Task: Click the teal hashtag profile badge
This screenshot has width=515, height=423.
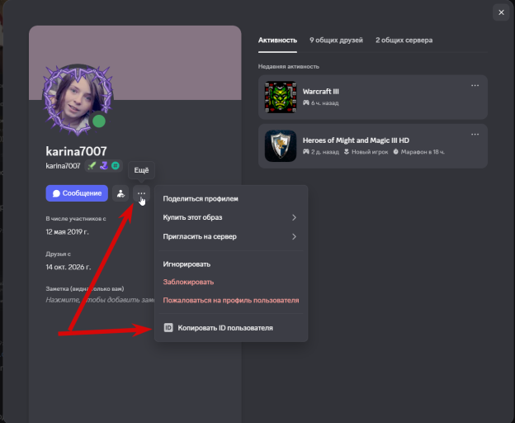Action: [x=116, y=166]
